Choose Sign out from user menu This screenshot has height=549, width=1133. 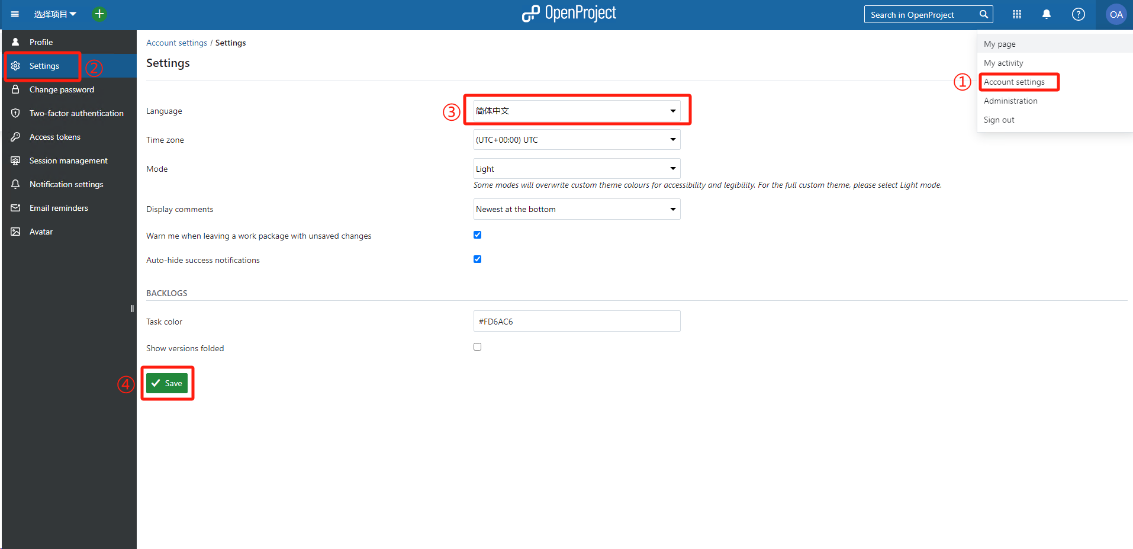(999, 120)
